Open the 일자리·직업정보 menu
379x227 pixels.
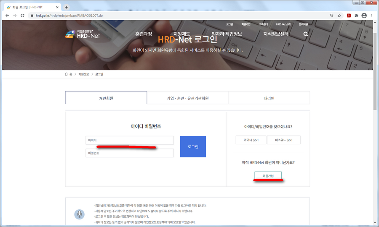(227, 34)
